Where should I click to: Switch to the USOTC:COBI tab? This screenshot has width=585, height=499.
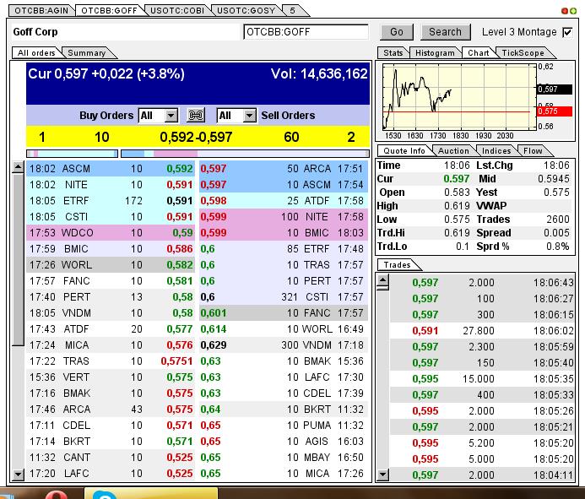pos(177,10)
